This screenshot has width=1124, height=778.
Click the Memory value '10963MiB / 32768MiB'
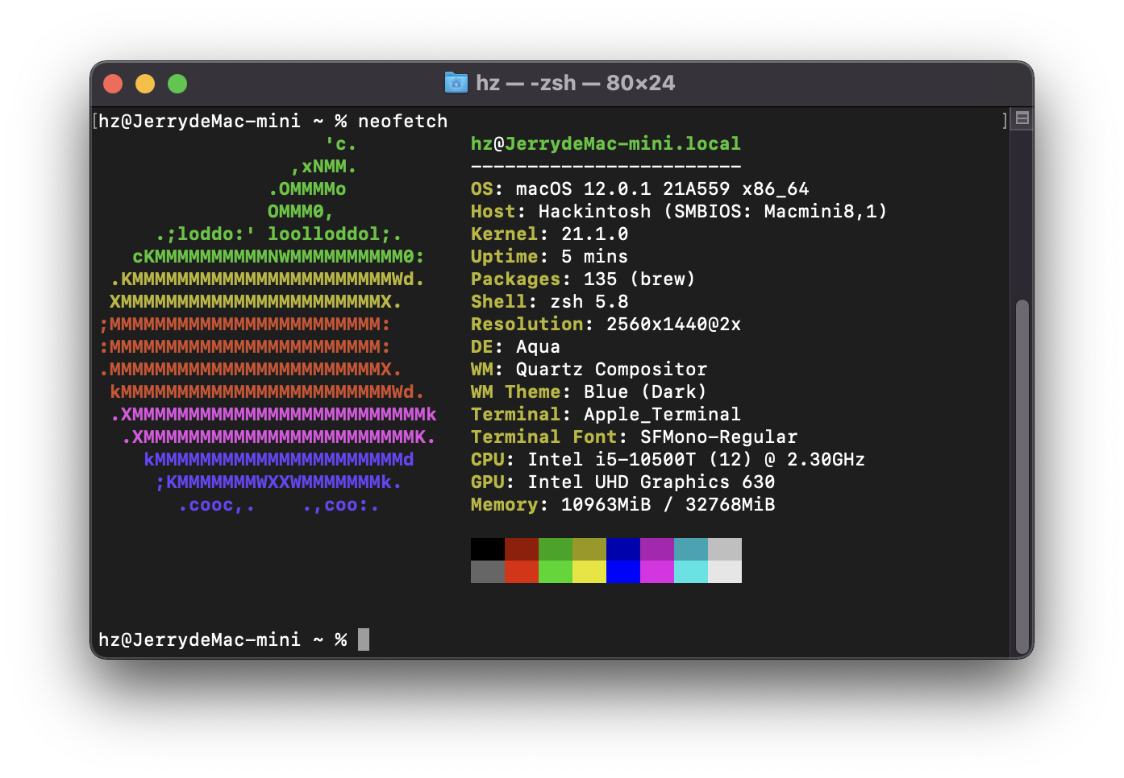668,504
